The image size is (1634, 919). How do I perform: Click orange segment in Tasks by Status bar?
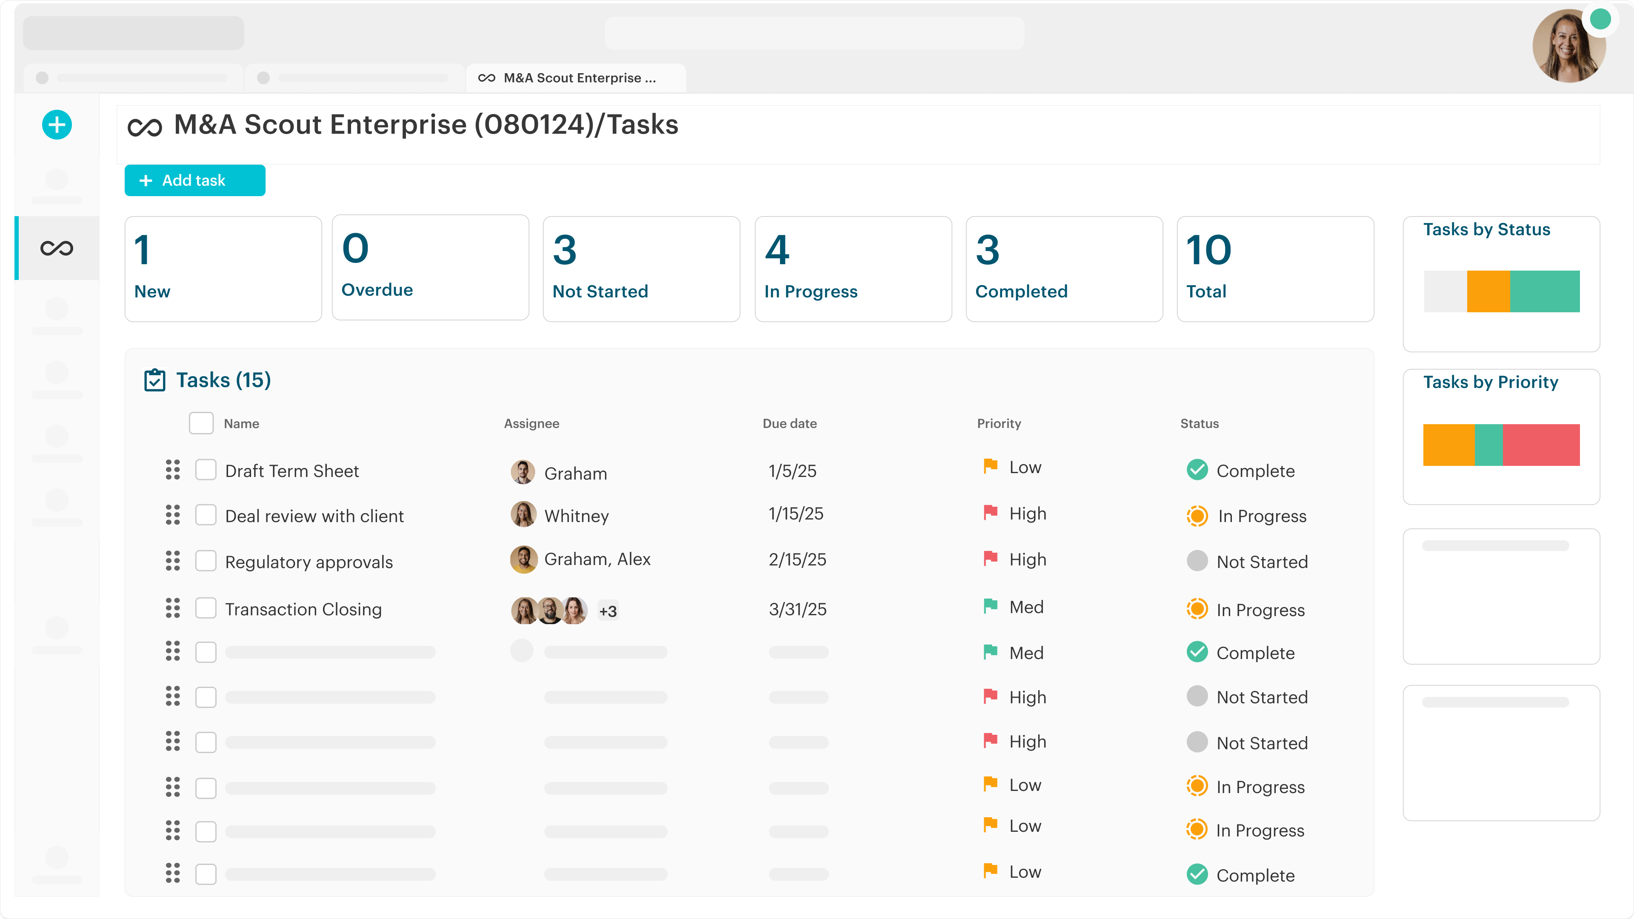pos(1488,291)
